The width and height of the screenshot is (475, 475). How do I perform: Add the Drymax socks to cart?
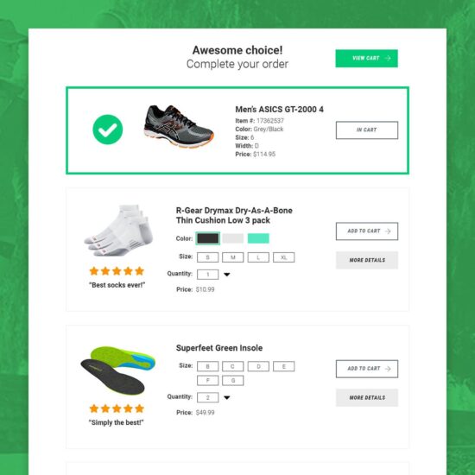tap(367, 231)
